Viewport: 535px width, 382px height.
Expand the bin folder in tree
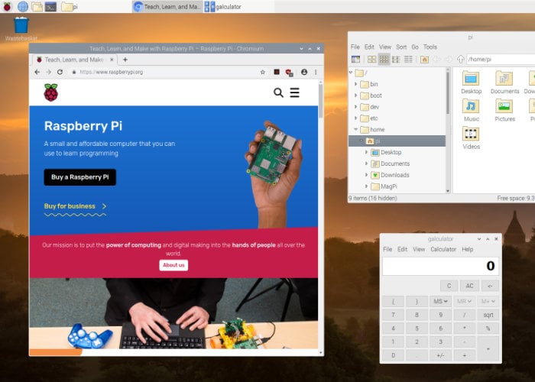355,84
